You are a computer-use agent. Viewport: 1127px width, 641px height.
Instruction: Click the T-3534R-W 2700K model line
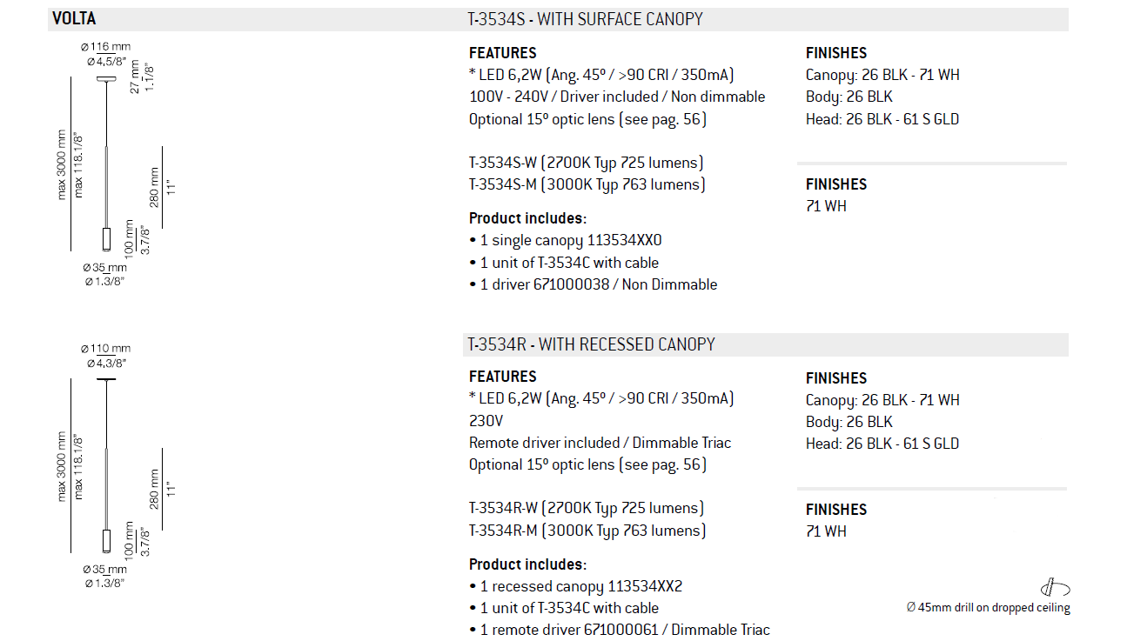pos(586,508)
